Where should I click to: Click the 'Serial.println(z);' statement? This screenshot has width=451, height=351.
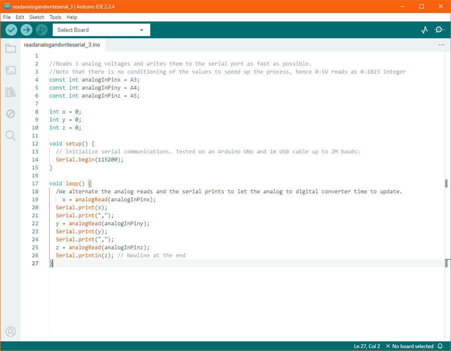85,255
